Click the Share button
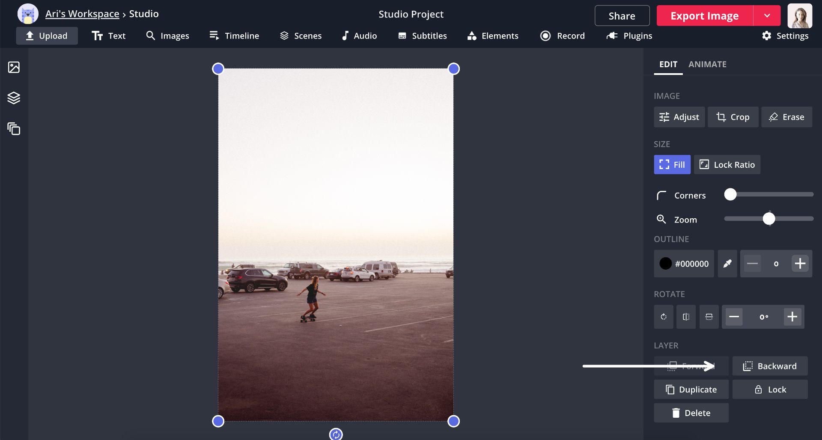Screen dimensions: 822x440 point(622,16)
